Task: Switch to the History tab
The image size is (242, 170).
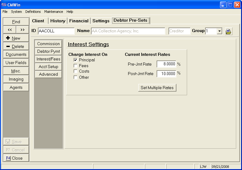Action: pos(58,21)
